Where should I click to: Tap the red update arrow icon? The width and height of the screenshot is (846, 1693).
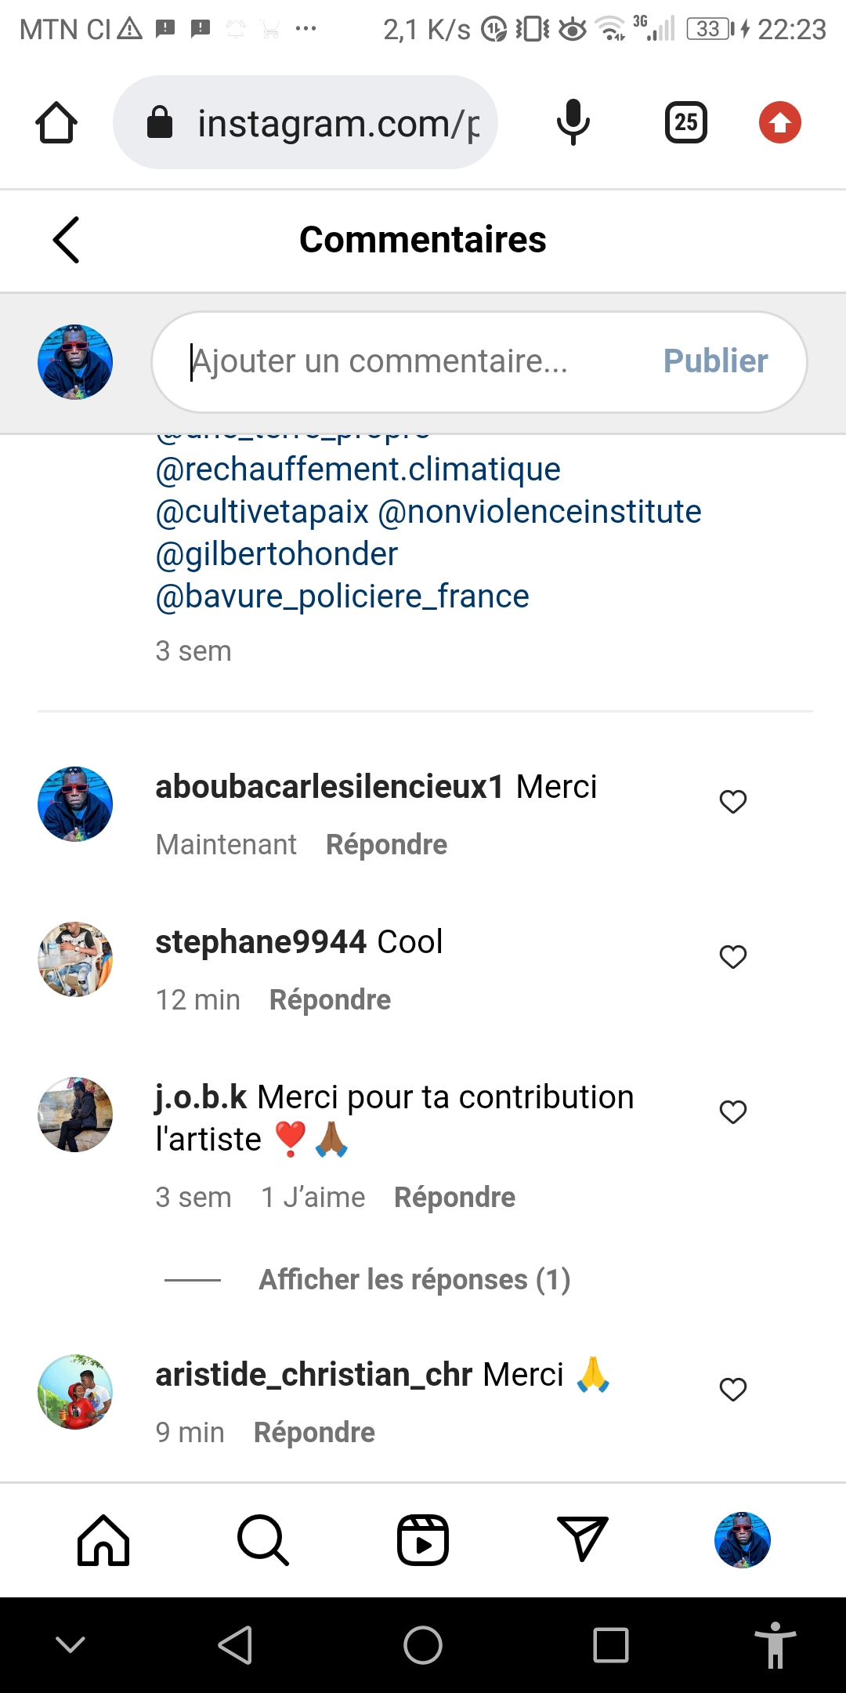tap(779, 123)
